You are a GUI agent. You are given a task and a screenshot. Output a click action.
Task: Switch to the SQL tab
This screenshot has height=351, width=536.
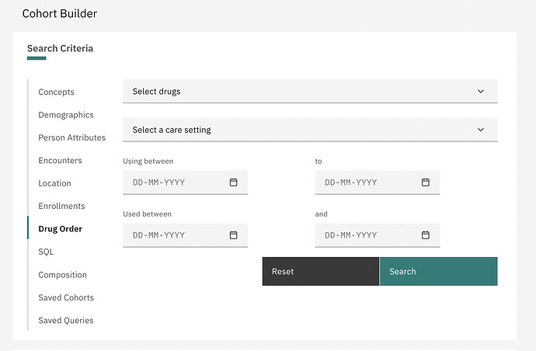click(x=46, y=252)
